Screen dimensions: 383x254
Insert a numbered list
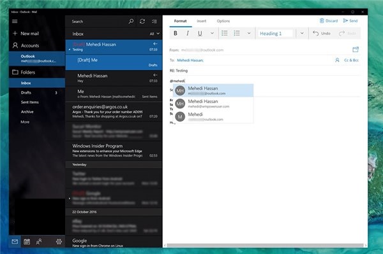237,33
